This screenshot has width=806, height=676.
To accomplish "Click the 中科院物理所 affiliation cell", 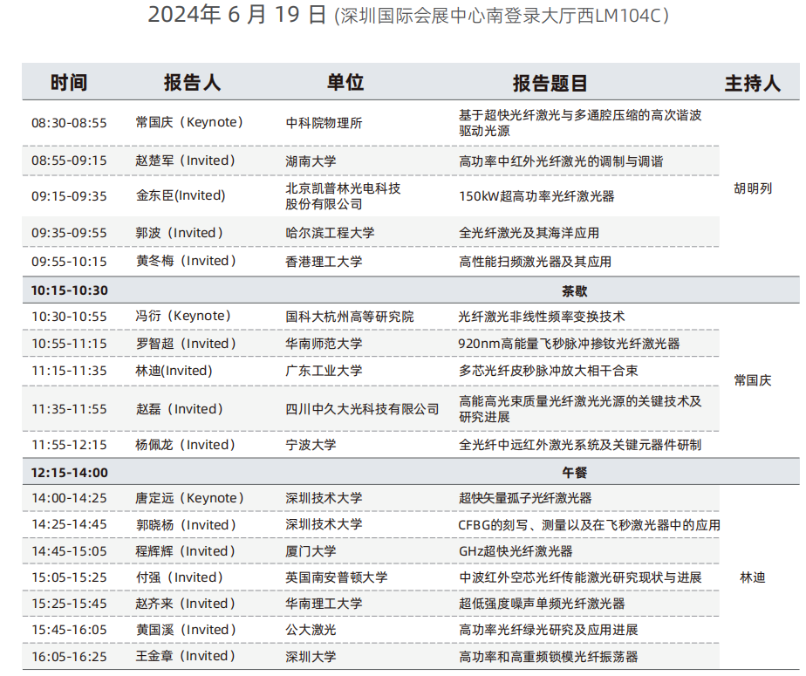I will [324, 123].
